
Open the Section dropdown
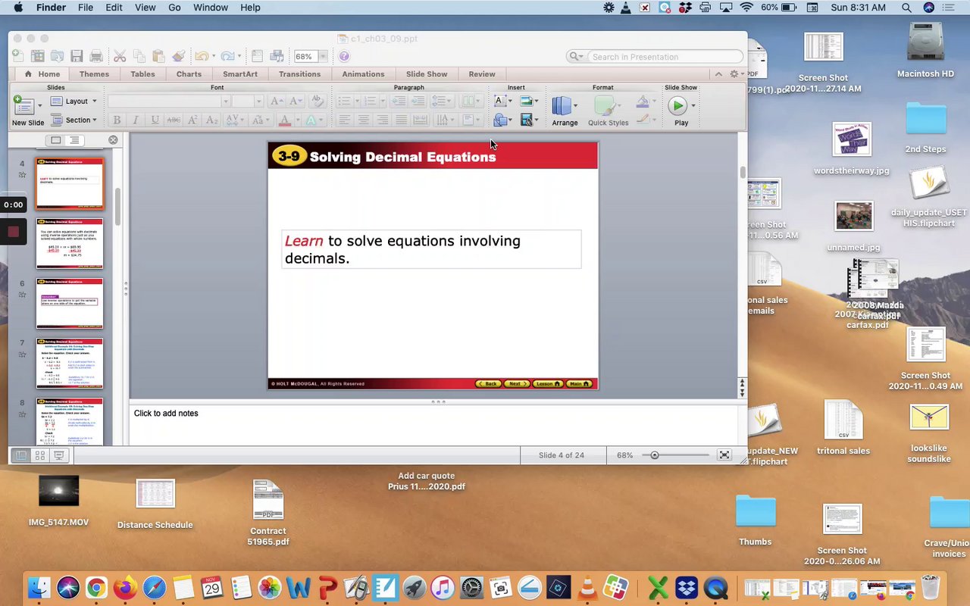coord(74,120)
